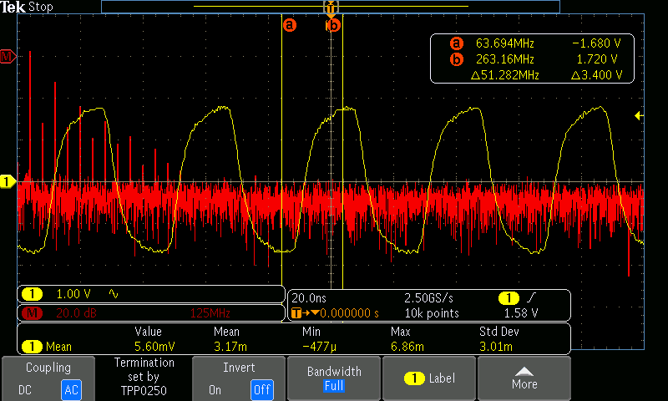Screen dimensions: 668x401
Task: Click the 263.16MHz cursor b frequency
Action: 505,59
